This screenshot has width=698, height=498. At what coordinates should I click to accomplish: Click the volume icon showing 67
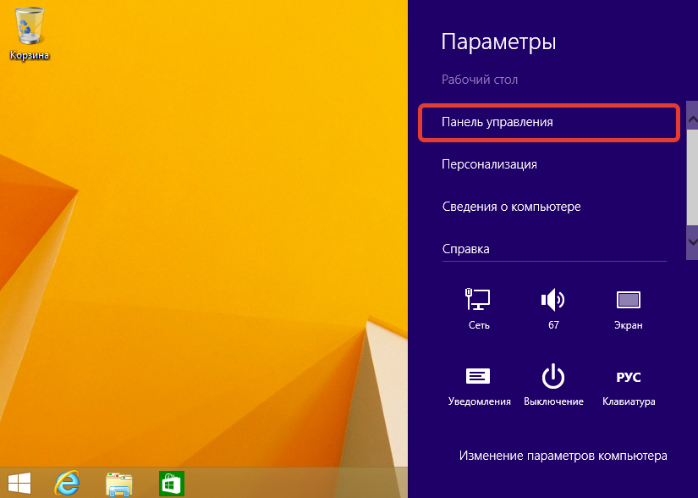pyautogui.click(x=553, y=308)
